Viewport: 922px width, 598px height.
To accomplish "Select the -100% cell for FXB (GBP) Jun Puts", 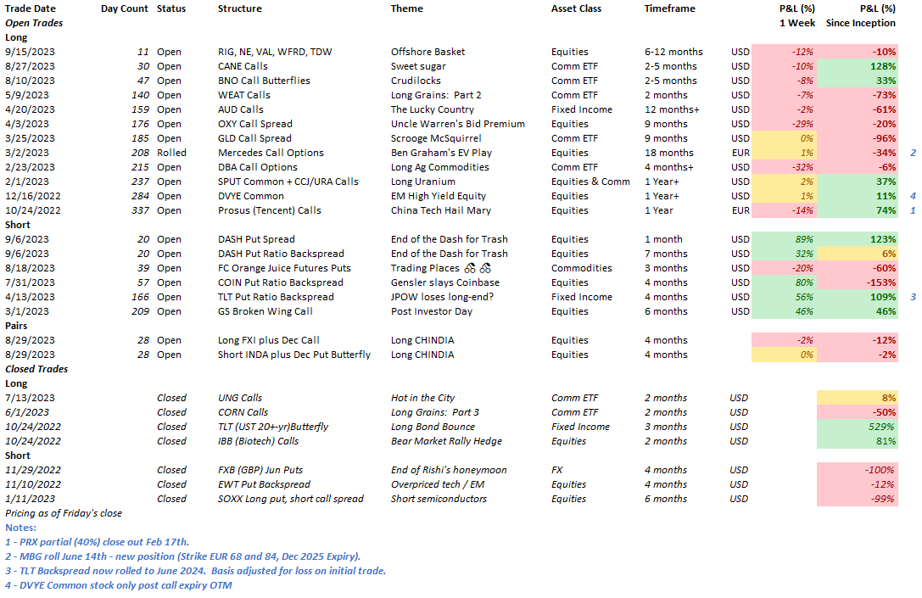I will coord(878,469).
